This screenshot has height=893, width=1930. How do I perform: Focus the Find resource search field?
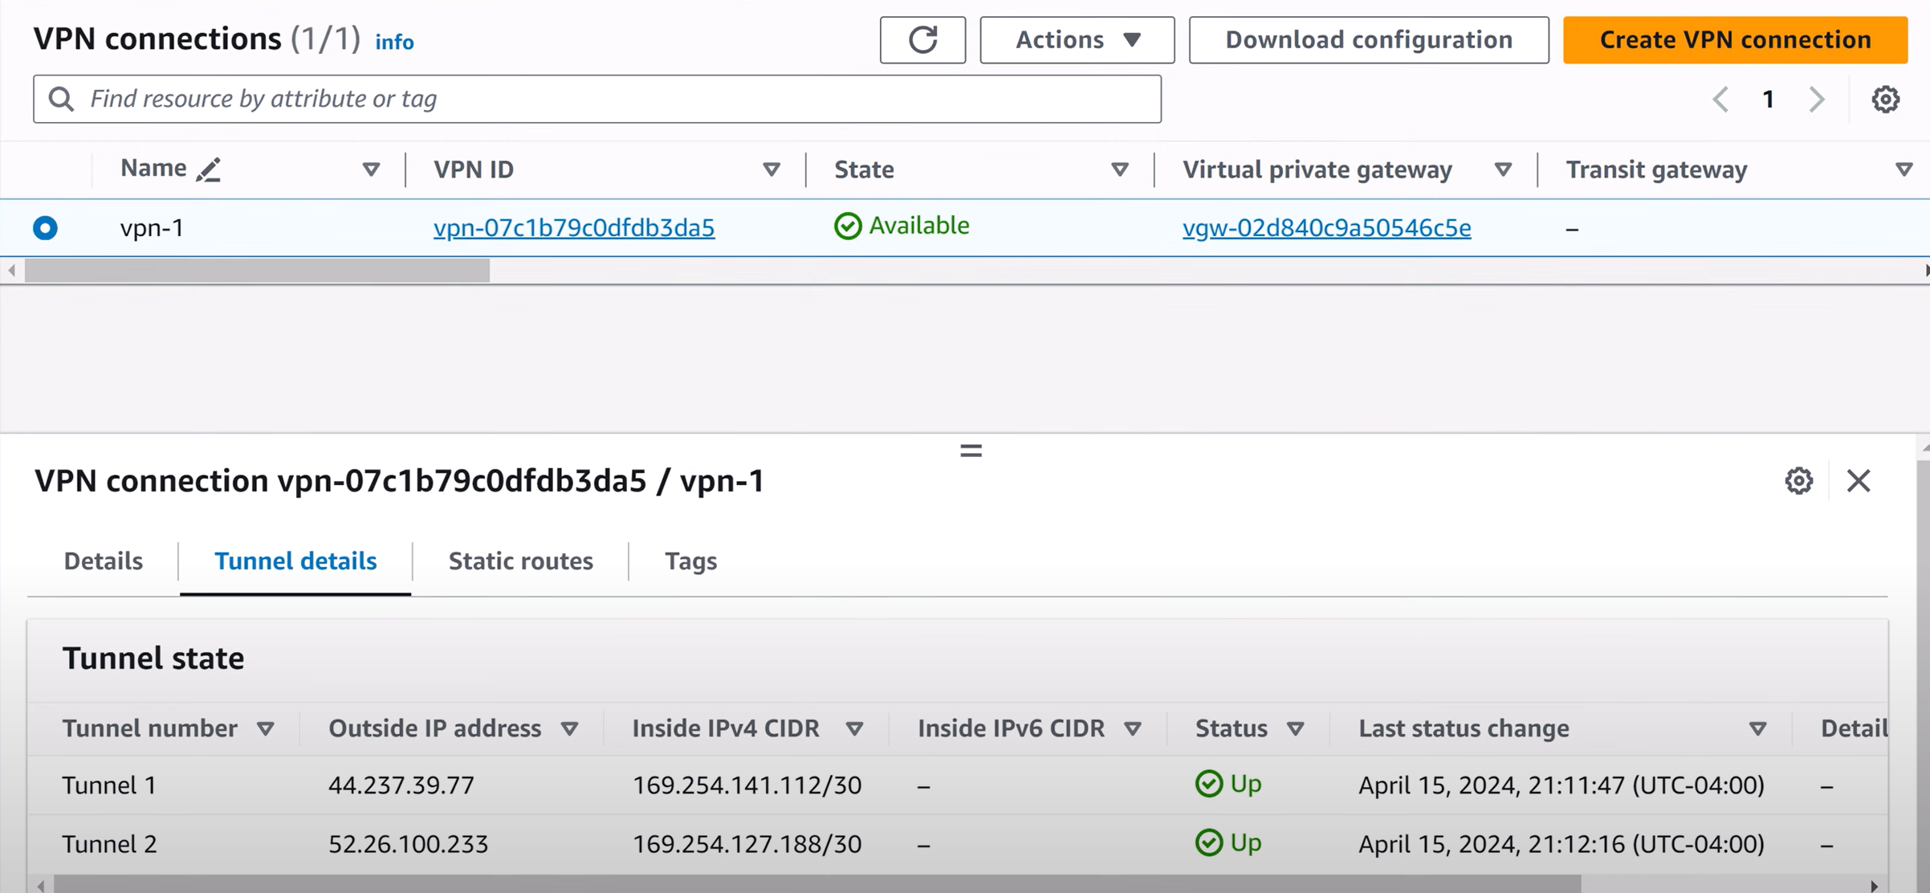(610, 99)
